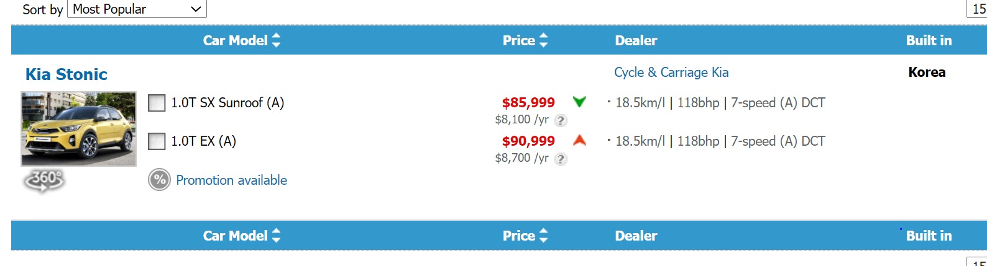Open the Kia Stonic model link
This screenshot has width=987, height=266.
tap(67, 74)
